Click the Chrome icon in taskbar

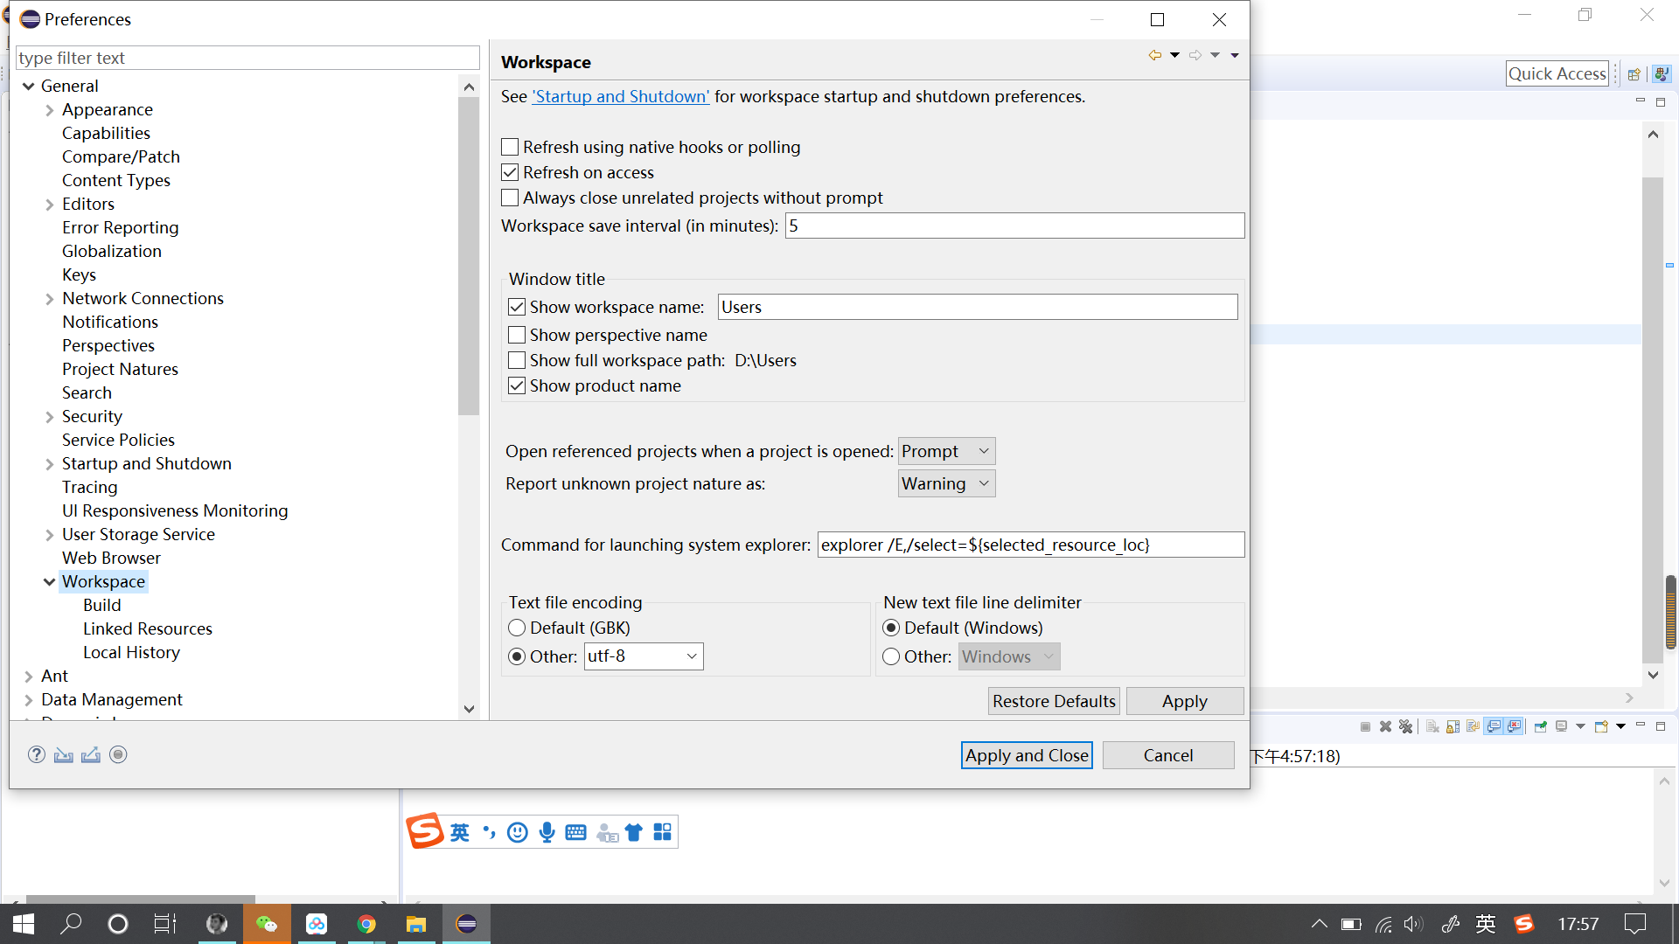(x=366, y=924)
